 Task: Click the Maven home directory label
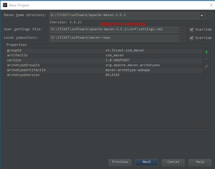pos(25,15)
